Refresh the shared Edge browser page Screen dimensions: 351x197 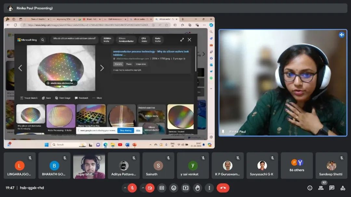(x=15, y=25)
